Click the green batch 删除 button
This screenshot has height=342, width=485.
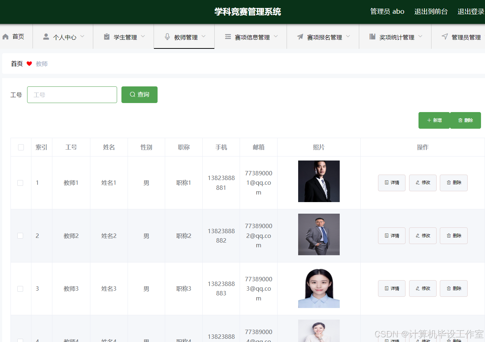pyautogui.click(x=465, y=120)
